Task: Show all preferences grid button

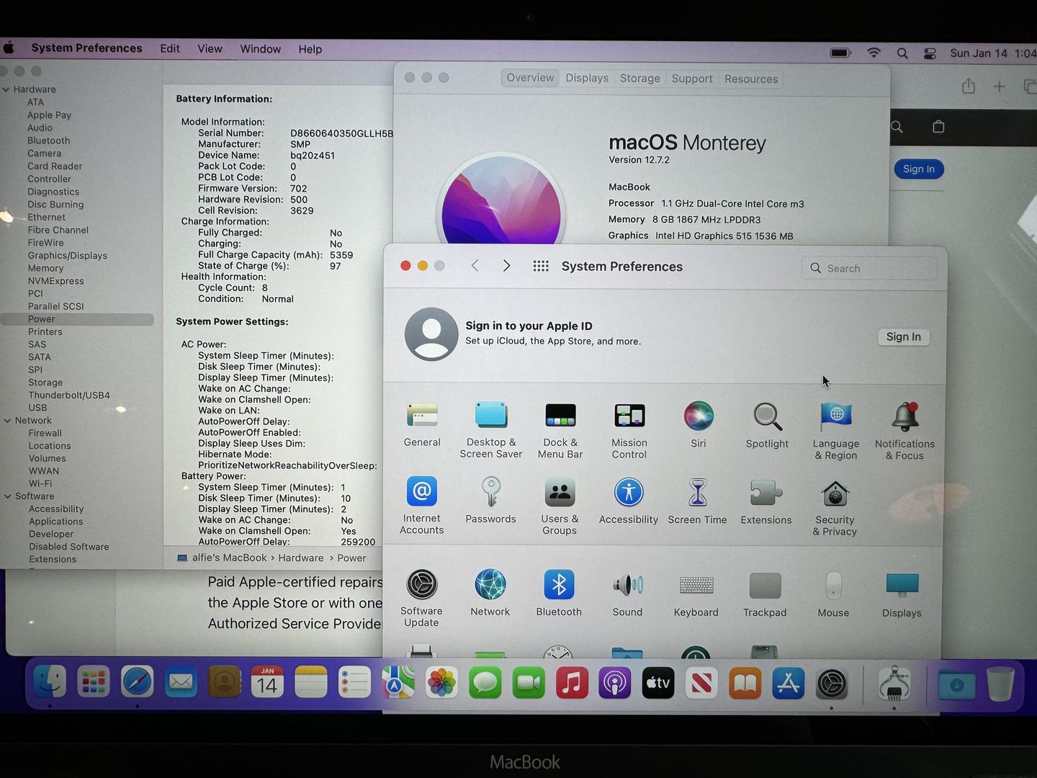Action: (x=541, y=266)
